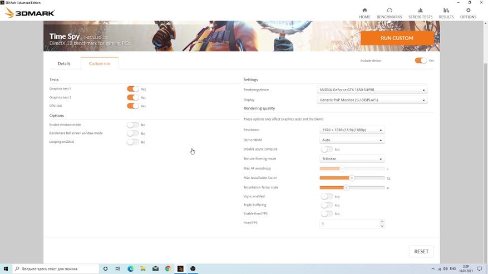Enable window mode toggle
The image size is (488, 274).
click(x=133, y=124)
